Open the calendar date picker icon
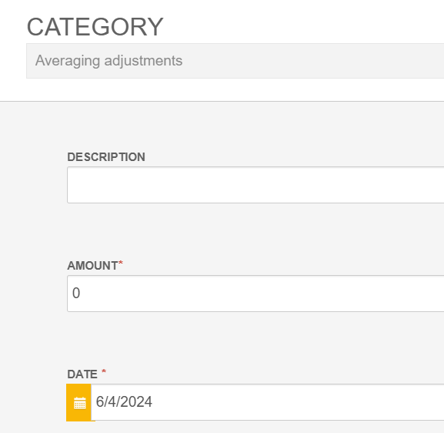The width and height of the screenshot is (444, 433). pos(79,403)
